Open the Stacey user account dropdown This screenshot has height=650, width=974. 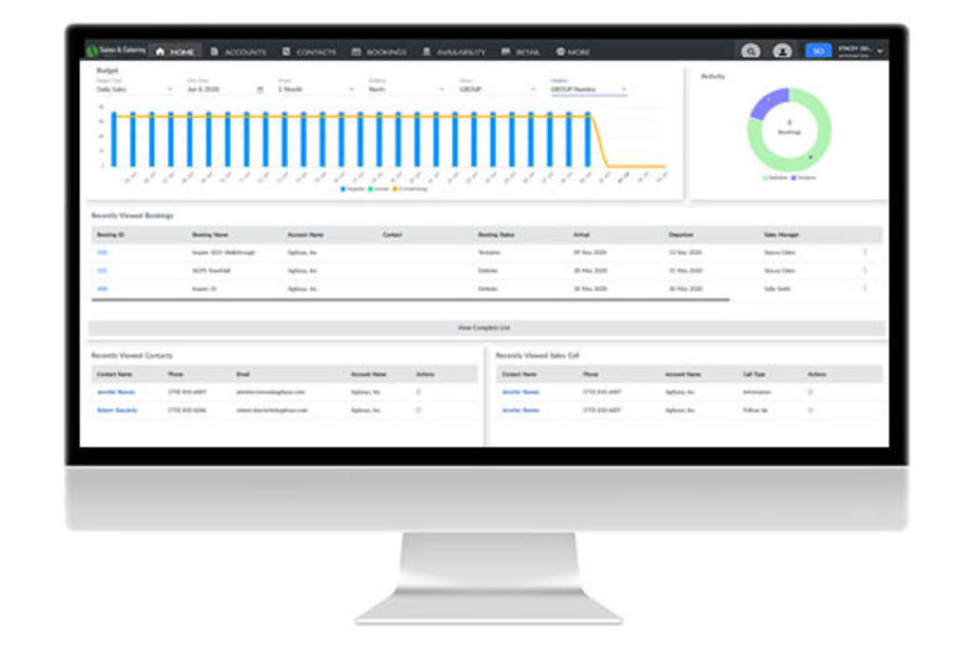[x=861, y=51]
